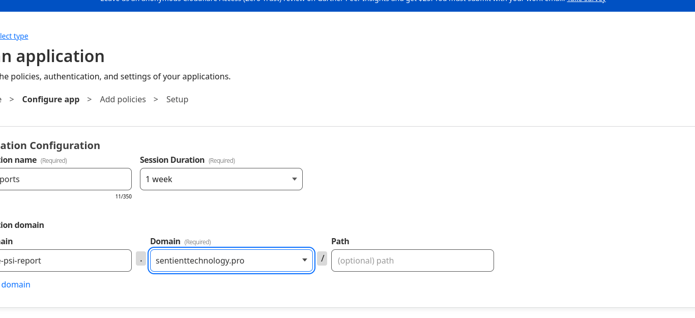The height and width of the screenshot is (318, 695).
Task: Click the Domain dropdown caret icon
Action: coord(304,260)
